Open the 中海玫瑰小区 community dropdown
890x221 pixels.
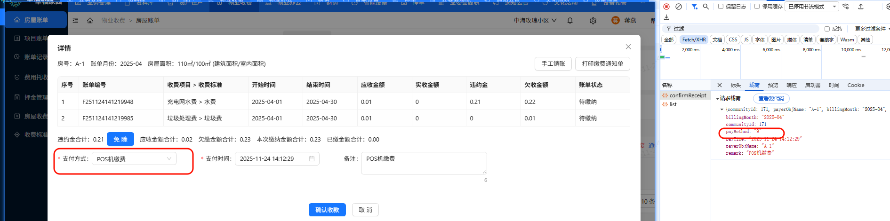(535, 21)
